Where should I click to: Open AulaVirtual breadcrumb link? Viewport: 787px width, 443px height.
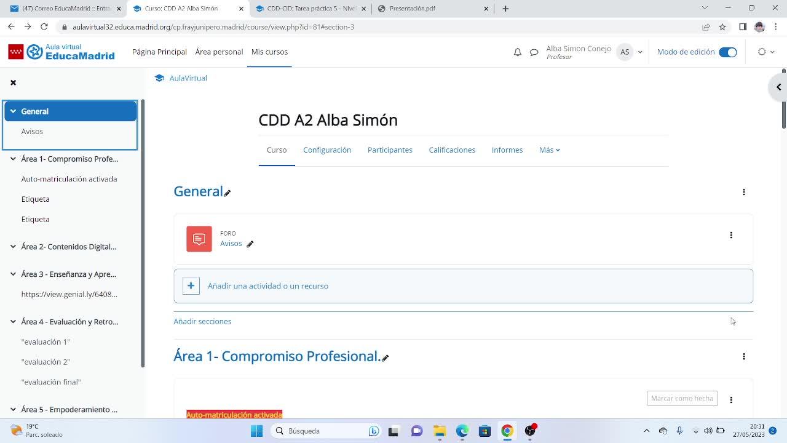coord(188,78)
